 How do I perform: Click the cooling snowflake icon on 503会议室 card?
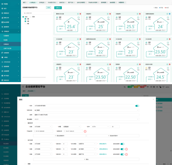click(57, 42)
